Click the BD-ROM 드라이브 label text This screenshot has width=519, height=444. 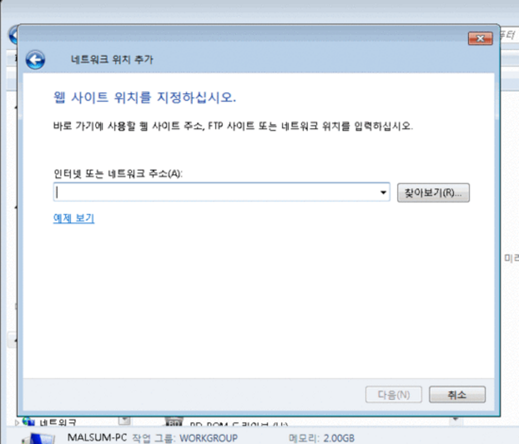(x=235, y=424)
